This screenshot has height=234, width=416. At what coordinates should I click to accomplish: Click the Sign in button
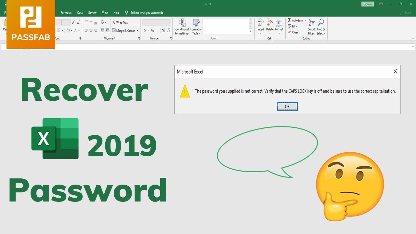368,4
